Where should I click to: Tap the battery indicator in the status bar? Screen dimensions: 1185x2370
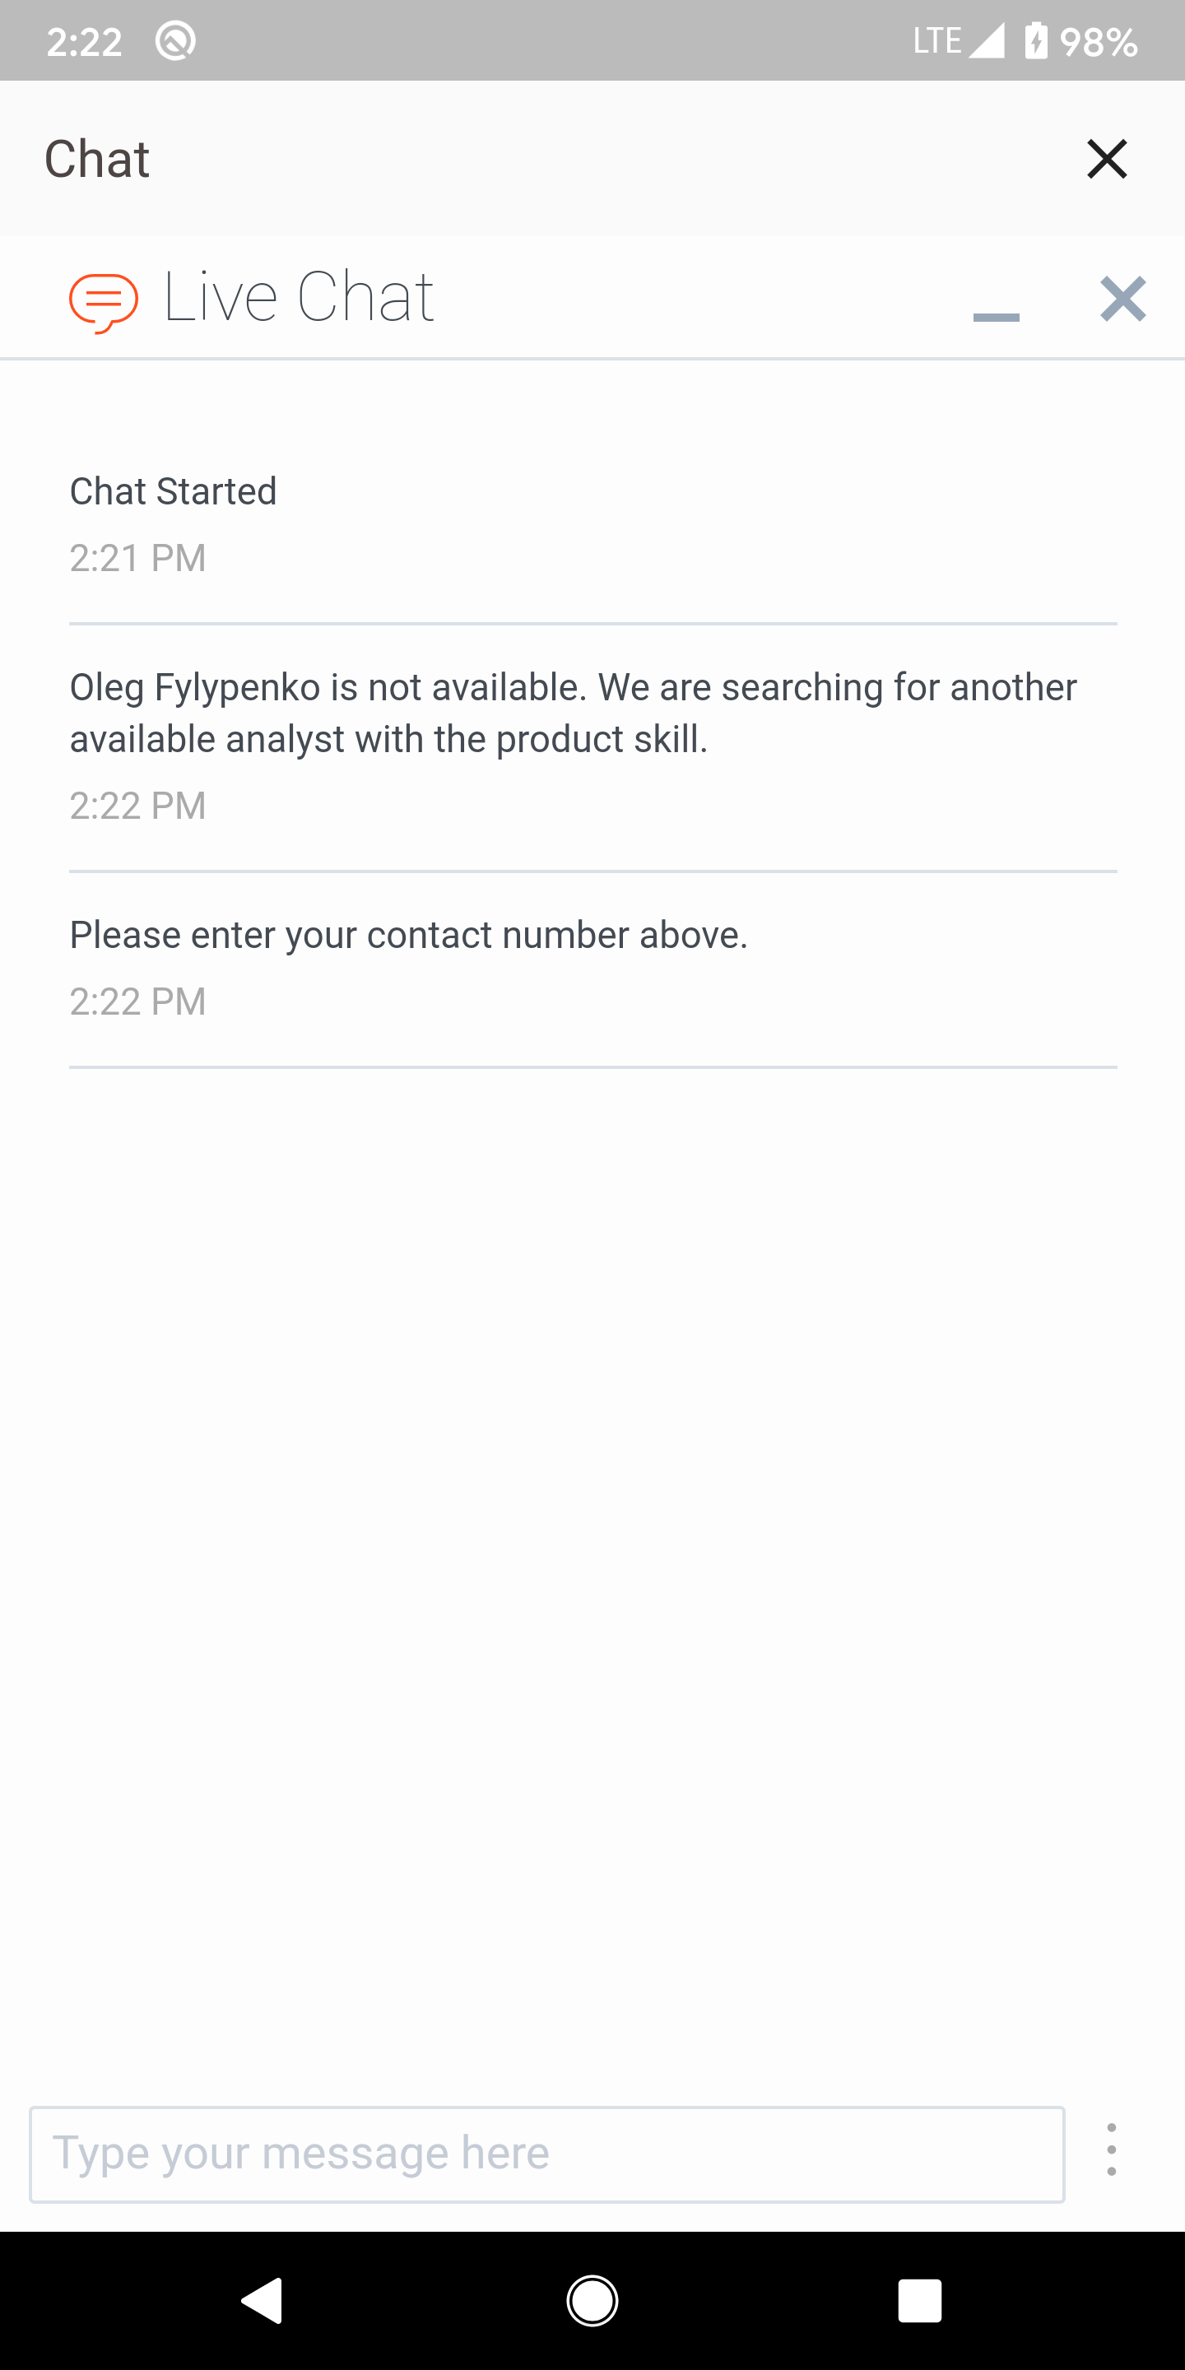click(x=1037, y=40)
